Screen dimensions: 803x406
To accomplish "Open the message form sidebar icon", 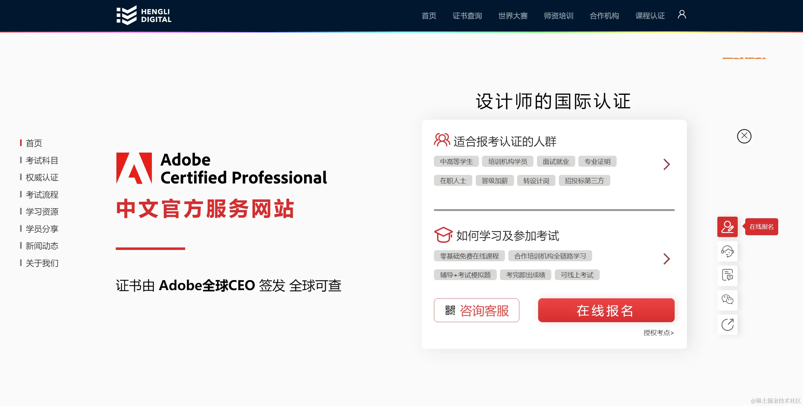I will pyautogui.click(x=727, y=275).
